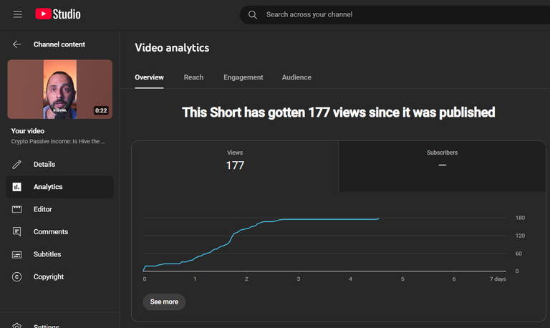
Task: Click the 7 days x-axis label
Action: (x=498, y=279)
